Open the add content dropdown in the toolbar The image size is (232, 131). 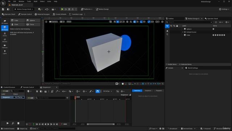[x=40, y=9]
